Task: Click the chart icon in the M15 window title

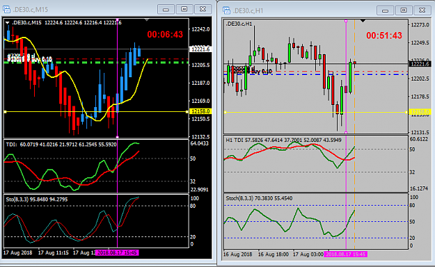Action: coord(7,10)
